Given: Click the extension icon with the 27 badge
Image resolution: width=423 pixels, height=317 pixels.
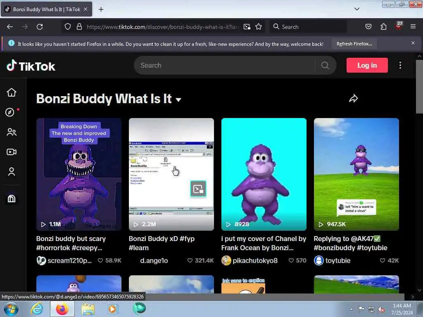Looking at the screenshot, I should tap(399, 26).
